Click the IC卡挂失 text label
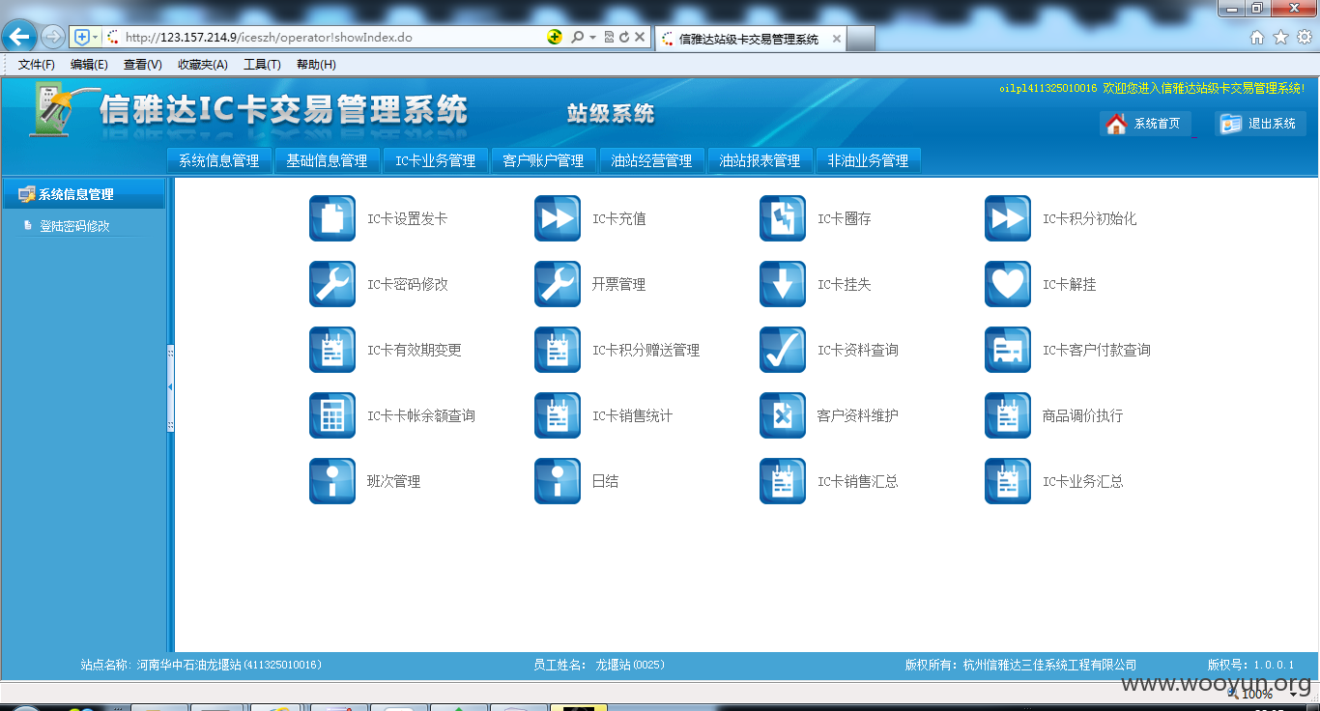Screen dimensions: 1320x711 coord(845,284)
